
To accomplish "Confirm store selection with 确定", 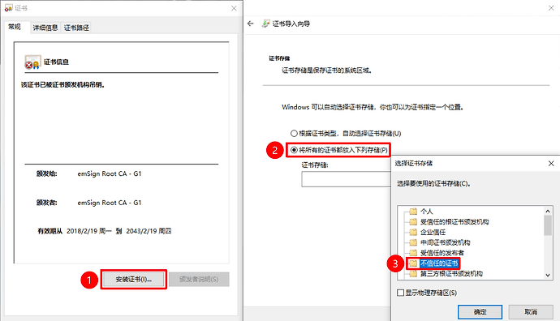I will (480, 312).
